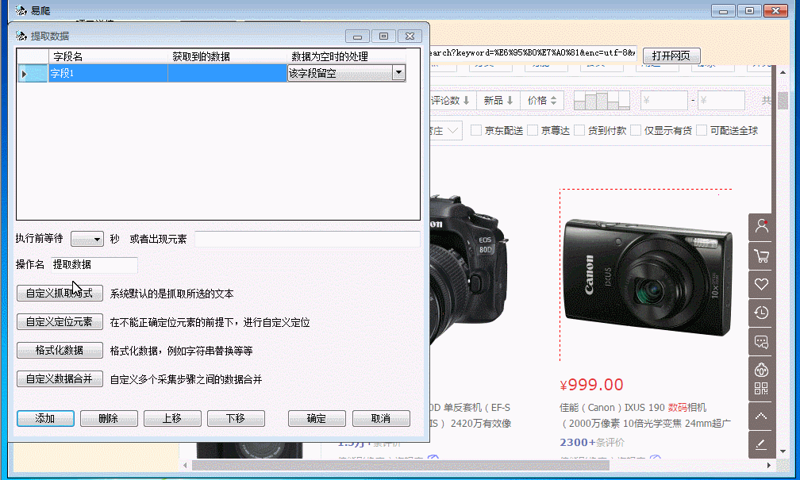
Task: Click the minimum price input box
Action: coord(663,101)
